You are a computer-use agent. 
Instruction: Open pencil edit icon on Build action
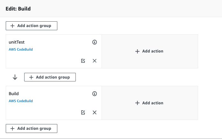[83, 112]
